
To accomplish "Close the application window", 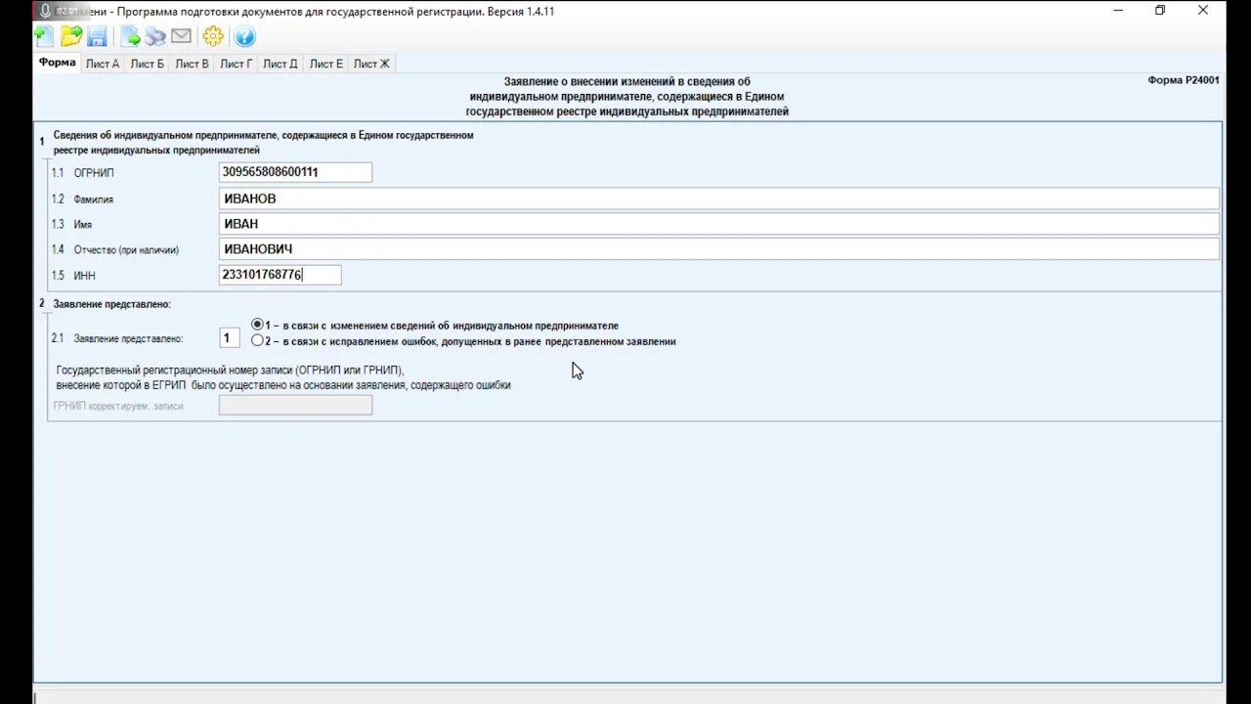I will point(1203,11).
